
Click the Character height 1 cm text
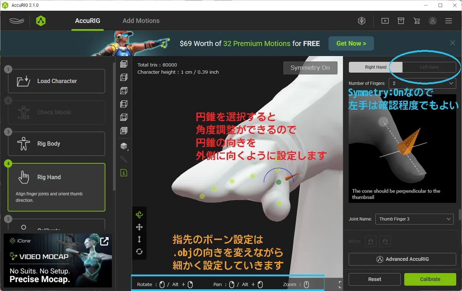click(x=178, y=72)
